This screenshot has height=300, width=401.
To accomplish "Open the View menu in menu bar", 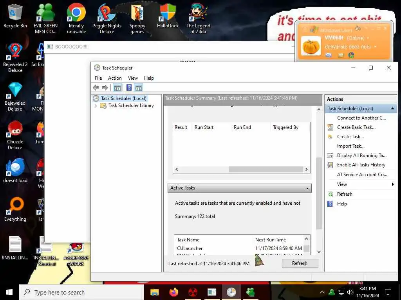I will click(133, 78).
